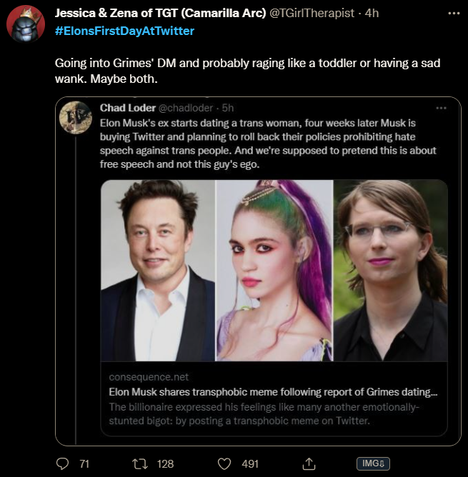Screen dimensions: 468x477
Task: Open the #ElonsFirstDayAtTwitter hashtag
Action: 124,31
